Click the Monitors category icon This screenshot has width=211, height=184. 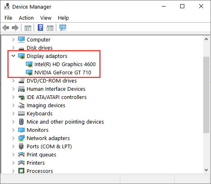(x=21, y=130)
